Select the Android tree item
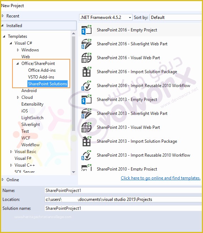The height and width of the screenshot is (233, 203). 29,91
